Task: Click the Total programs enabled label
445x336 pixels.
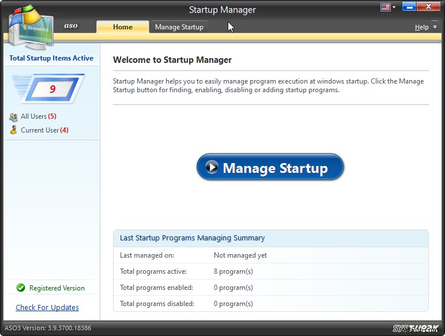Action: 156,288
